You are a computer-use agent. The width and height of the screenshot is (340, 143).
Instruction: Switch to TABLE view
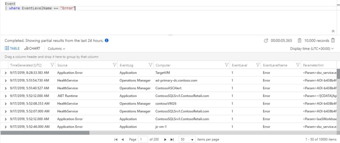click(12, 48)
